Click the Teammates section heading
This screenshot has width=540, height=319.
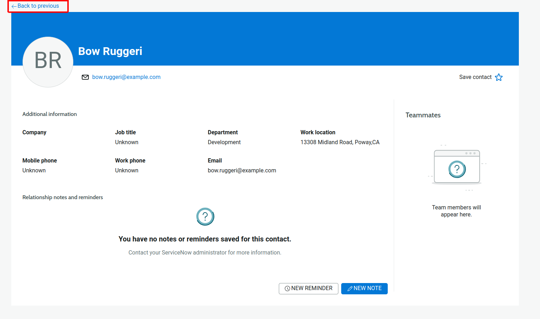coord(423,115)
